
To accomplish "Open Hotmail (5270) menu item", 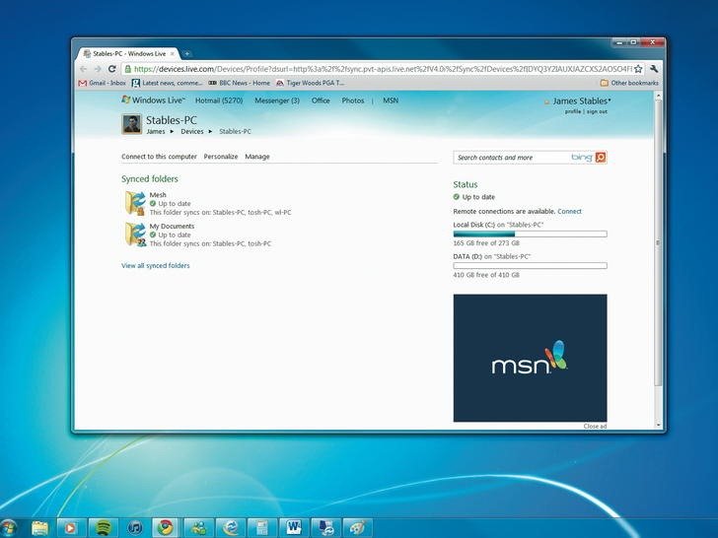I will click(x=219, y=101).
